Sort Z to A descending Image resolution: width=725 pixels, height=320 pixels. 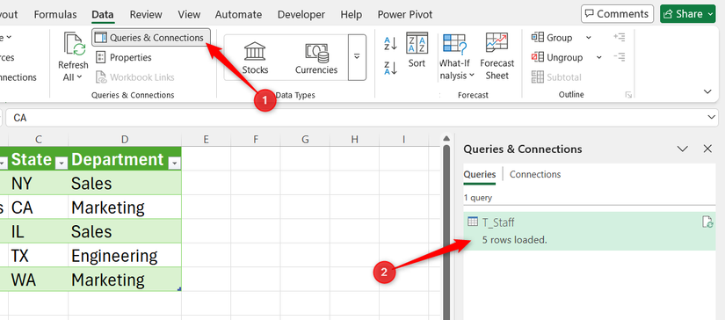coord(391,69)
